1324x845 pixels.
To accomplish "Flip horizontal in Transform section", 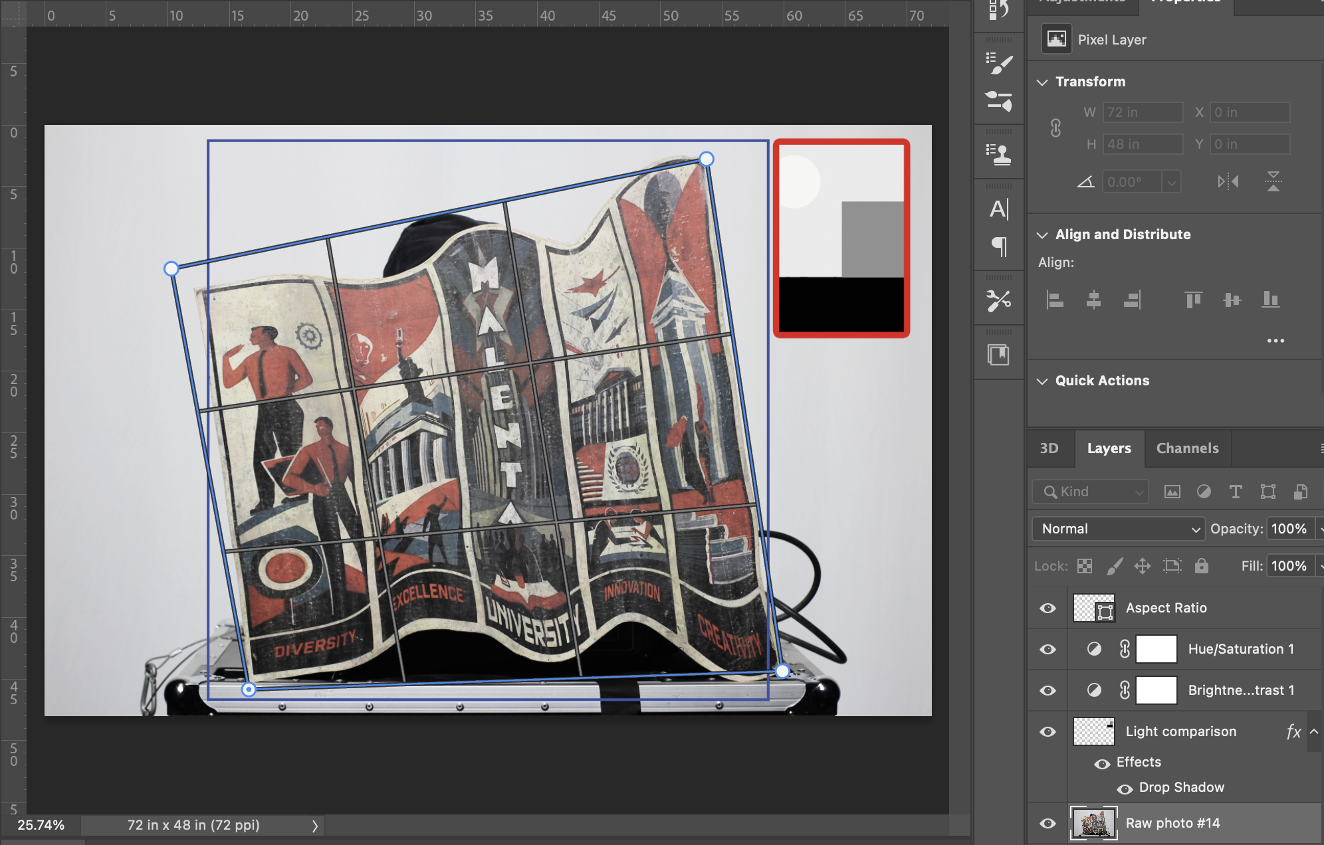I will click(1228, 181).
